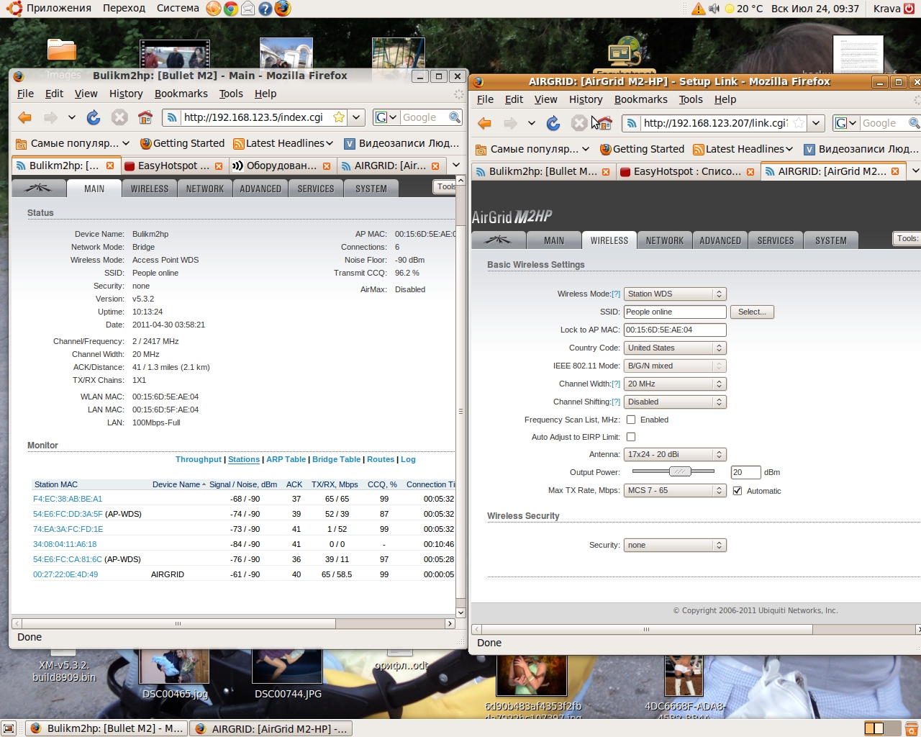Viewport: 921px width, 737px height.
Task: Switch to the NETWORK tab in the AirGrid page
Action: (665, 240)
